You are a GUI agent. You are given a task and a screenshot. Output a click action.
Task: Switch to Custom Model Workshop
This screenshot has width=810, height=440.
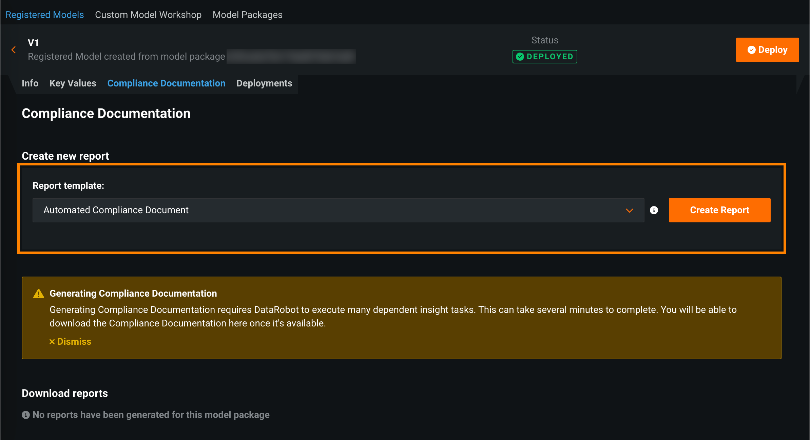click(x=148, y=15)
